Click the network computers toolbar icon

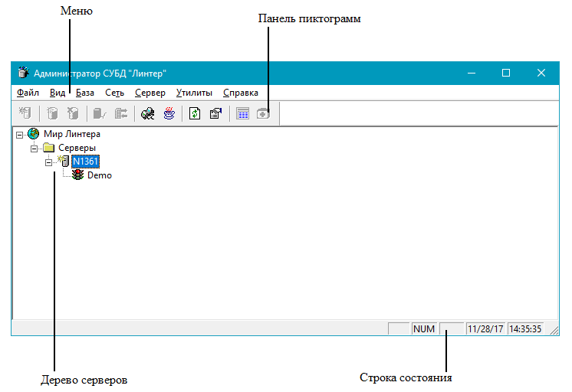[x=148, y=113]
